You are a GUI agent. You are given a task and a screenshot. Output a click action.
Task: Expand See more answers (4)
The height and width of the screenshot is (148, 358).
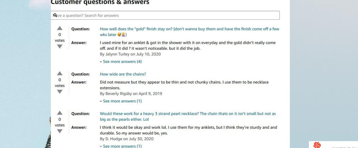click(x=121, y=61)
